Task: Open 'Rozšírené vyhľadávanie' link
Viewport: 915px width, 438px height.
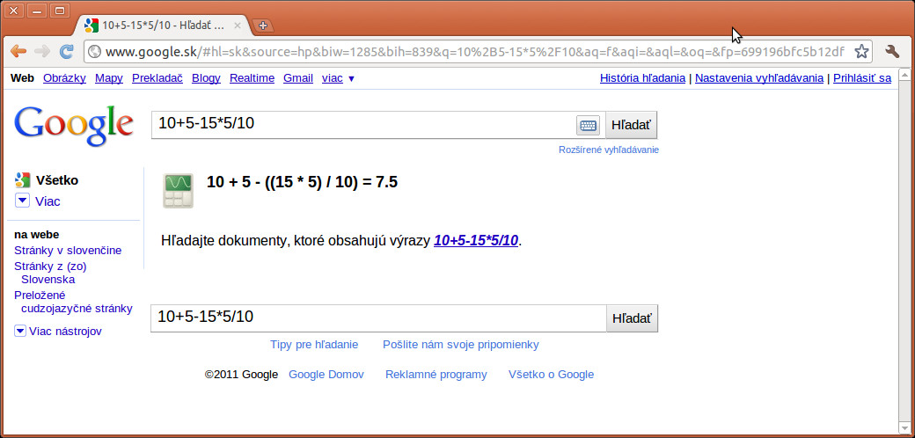Action: tap(609, 150)
